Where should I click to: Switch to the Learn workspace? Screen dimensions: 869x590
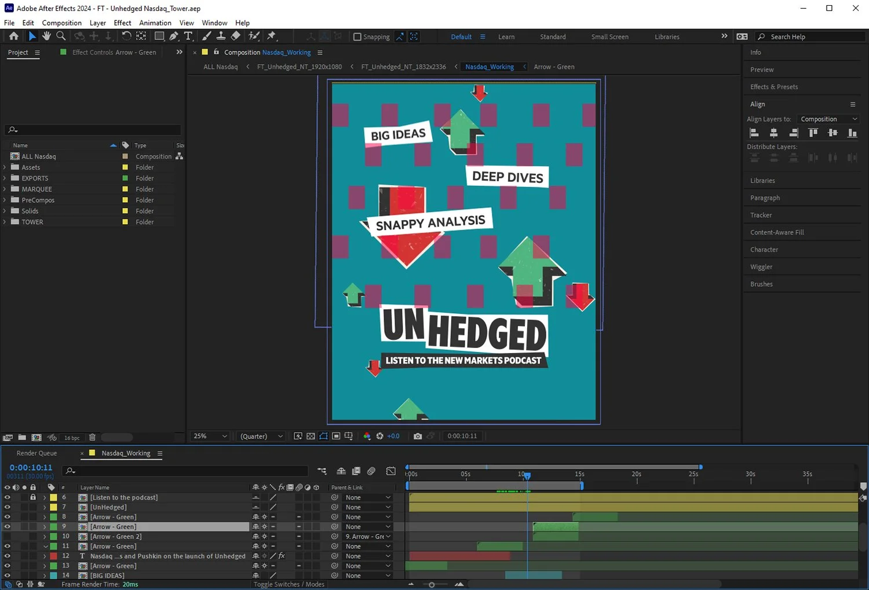(x=506, y=36)
